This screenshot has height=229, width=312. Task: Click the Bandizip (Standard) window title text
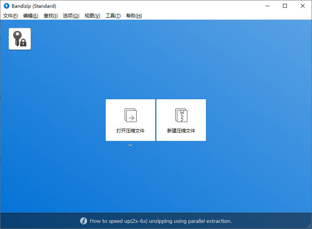[x=34, y=6]
